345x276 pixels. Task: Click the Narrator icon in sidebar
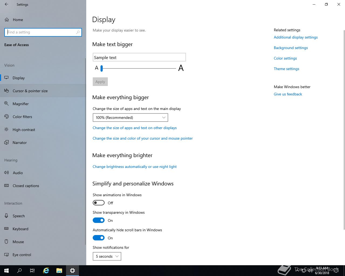point(6,143)
